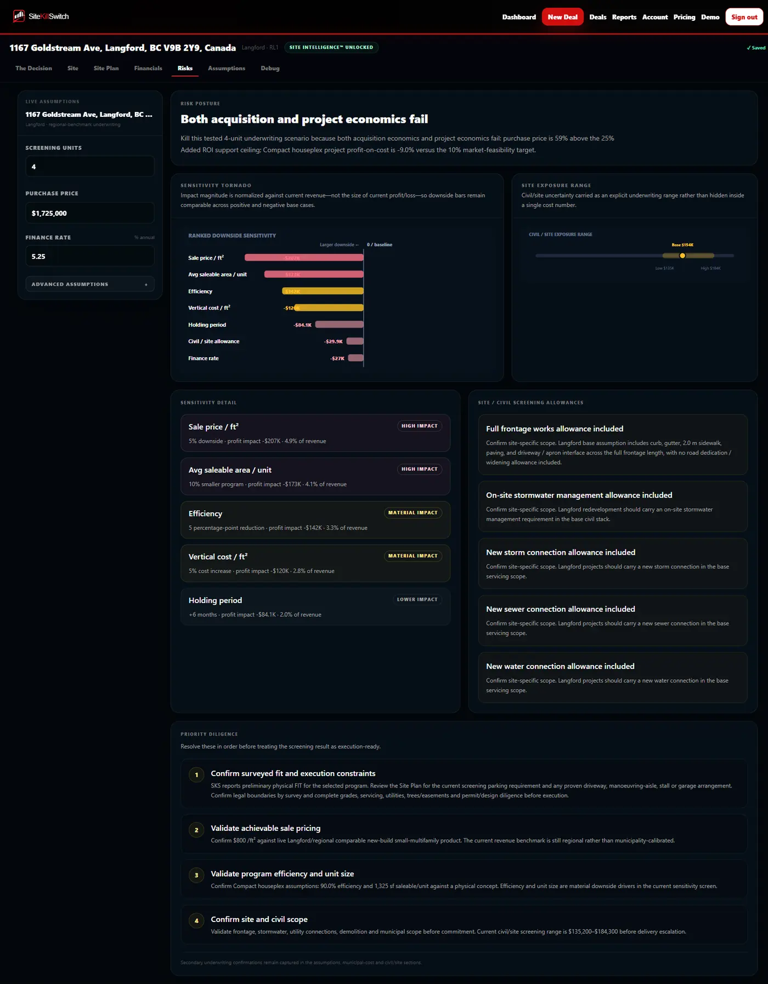Viewport: 768px width, 984px height.
Task: Edit the Purchase Price field
Action: 90,213
